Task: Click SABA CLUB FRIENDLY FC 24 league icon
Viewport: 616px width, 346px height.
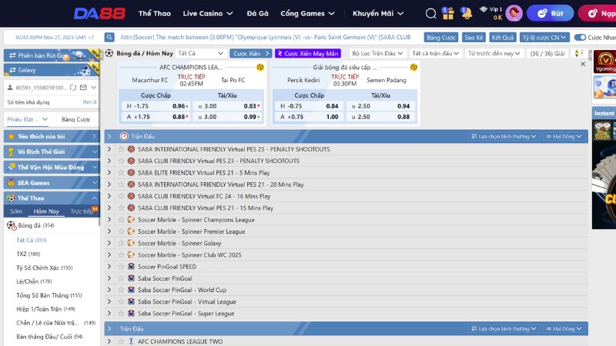Action: [131, 196]
